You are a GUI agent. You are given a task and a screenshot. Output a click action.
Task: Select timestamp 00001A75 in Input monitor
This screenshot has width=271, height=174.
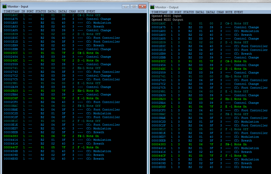pos(11,19)
